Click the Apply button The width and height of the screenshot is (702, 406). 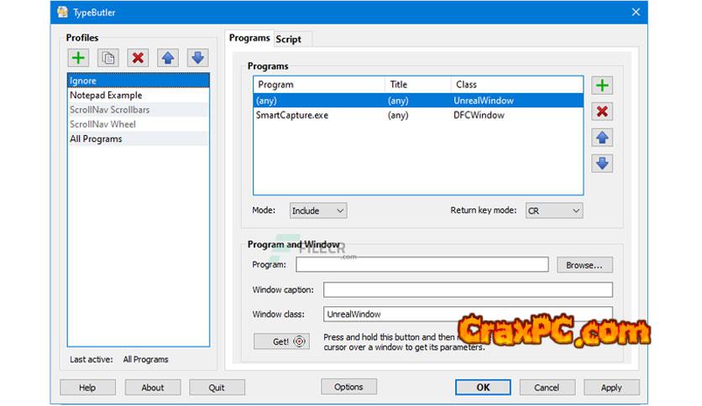(611, 388)
